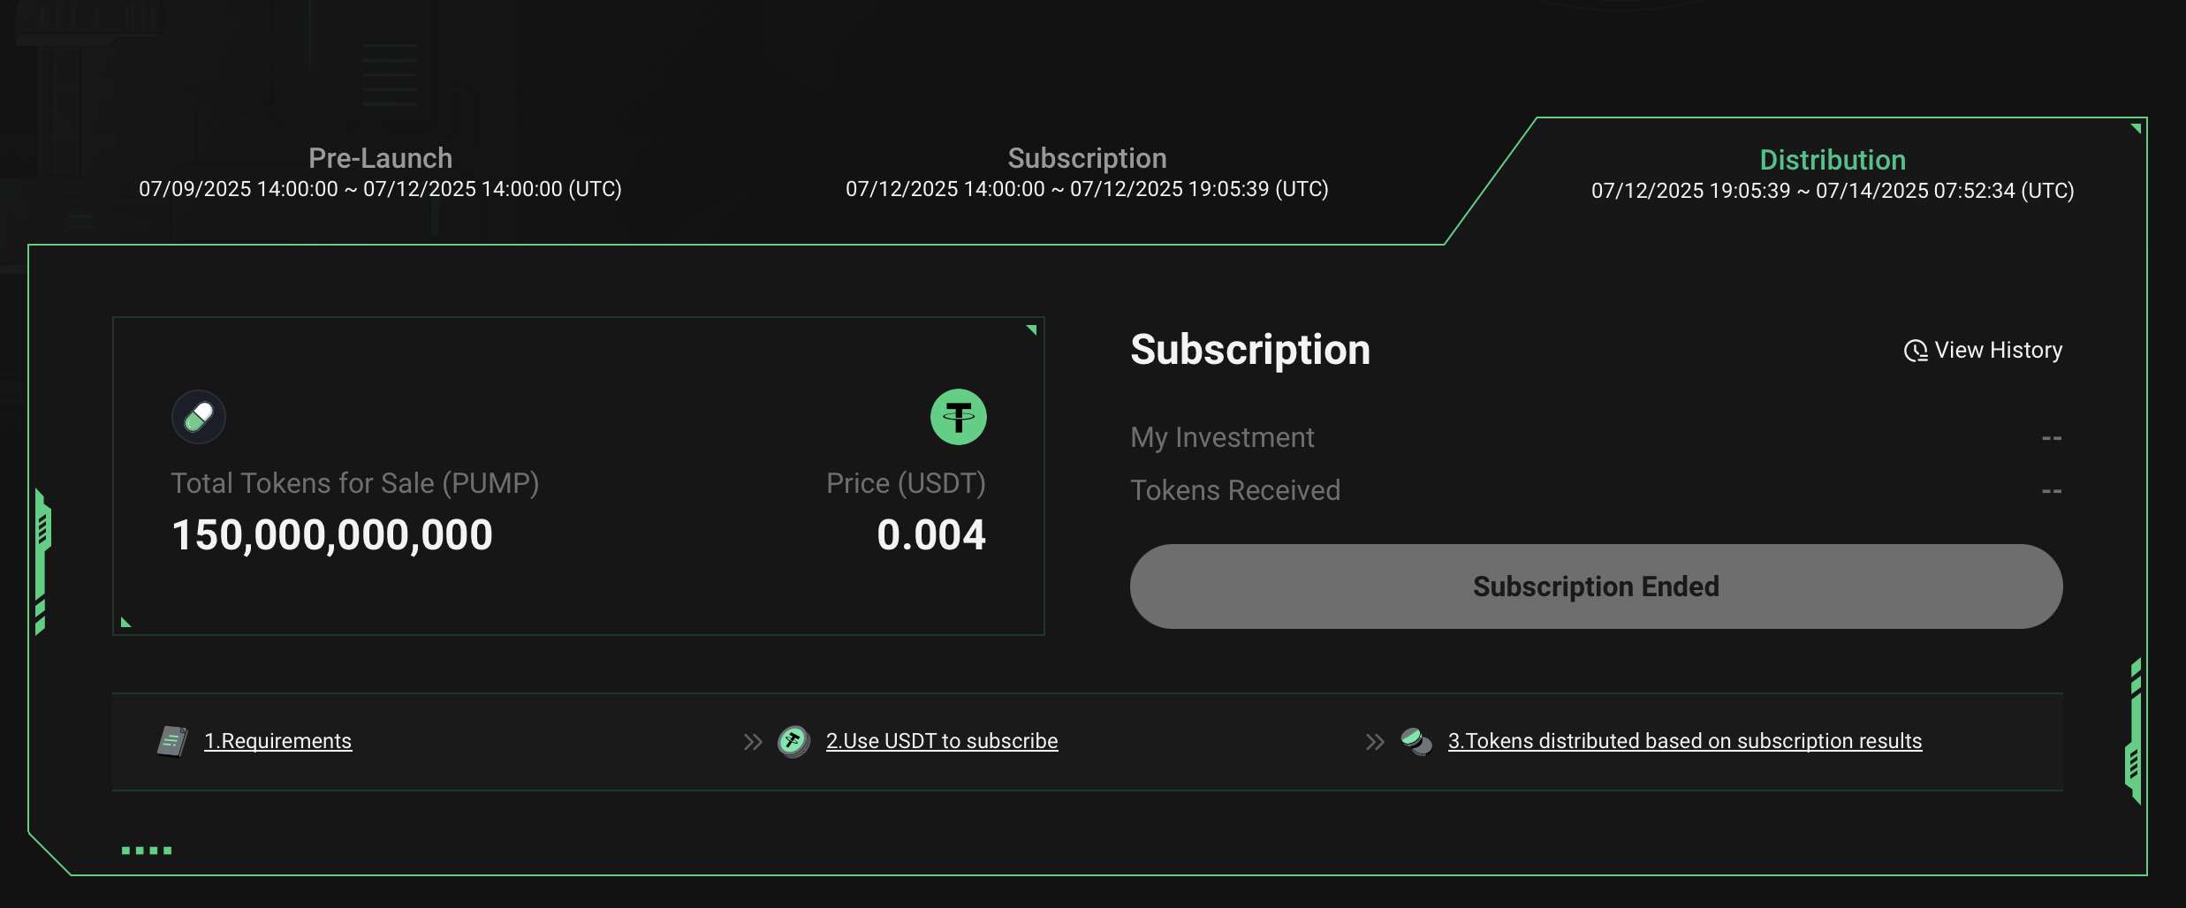
Task: Click the clock icon beside View History
Action: pyautogui.click(x=1915, y=351)
